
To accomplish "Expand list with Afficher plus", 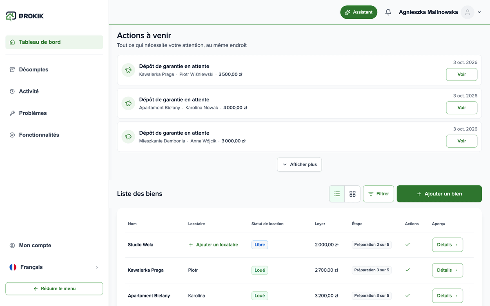I will pos(299,164).
